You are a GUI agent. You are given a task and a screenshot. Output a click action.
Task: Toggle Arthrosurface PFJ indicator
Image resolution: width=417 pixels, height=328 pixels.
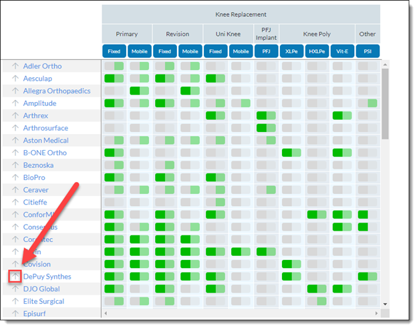(266, 128)
